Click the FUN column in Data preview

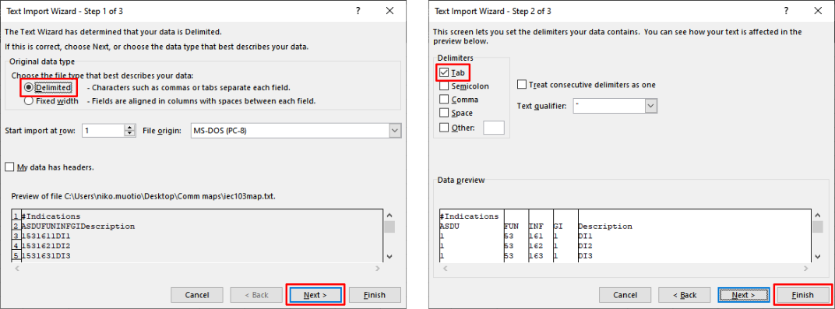coord(511,226)
